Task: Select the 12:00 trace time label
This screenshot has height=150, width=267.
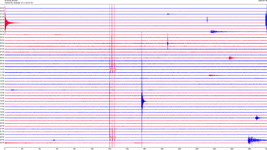Action: point(2,78)
